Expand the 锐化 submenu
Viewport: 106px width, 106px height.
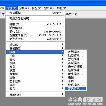click(35, 59)
